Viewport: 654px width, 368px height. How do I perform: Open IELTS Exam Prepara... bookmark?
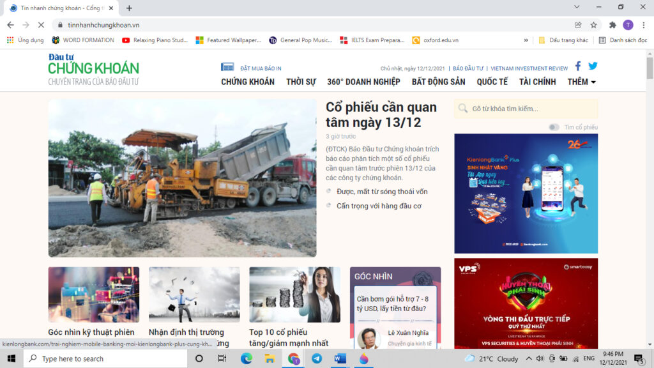tap(372, 40)
